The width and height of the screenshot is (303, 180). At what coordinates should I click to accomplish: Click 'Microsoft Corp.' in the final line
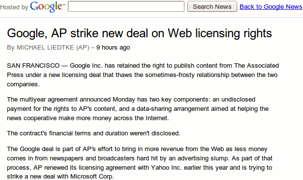pos(92,177)
